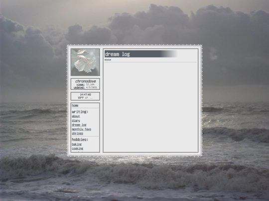
Task: Open the diary page
Action: pos(76,121)
